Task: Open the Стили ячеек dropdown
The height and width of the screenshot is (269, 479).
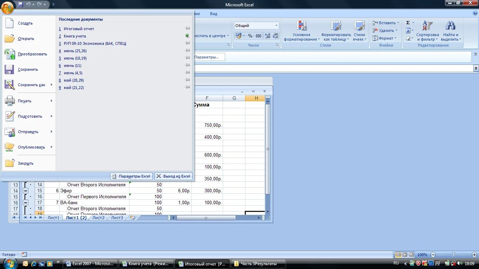Action: (359, 31)
